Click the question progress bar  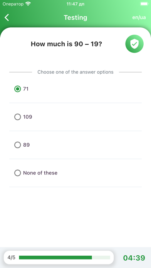pos(64,257)
